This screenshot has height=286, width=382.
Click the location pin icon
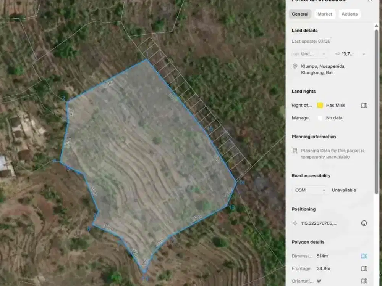[295, 66]
